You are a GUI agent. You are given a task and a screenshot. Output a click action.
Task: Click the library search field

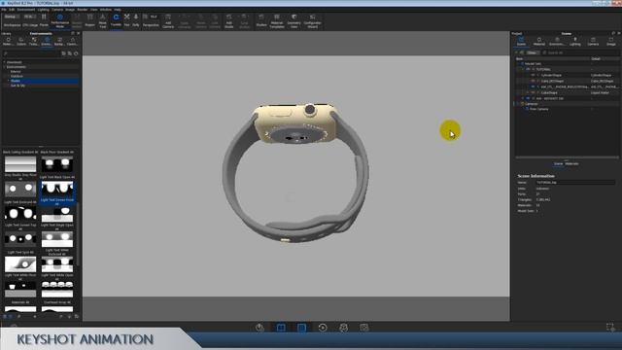point(32,53)
